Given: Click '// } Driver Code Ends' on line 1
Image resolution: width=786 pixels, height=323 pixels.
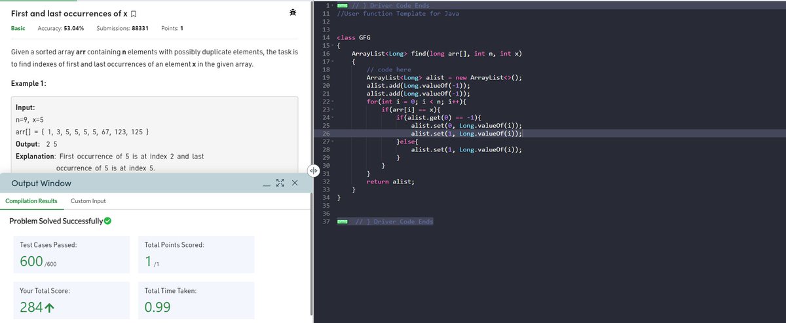Looking at the screenshot, I should pos(391,6).
